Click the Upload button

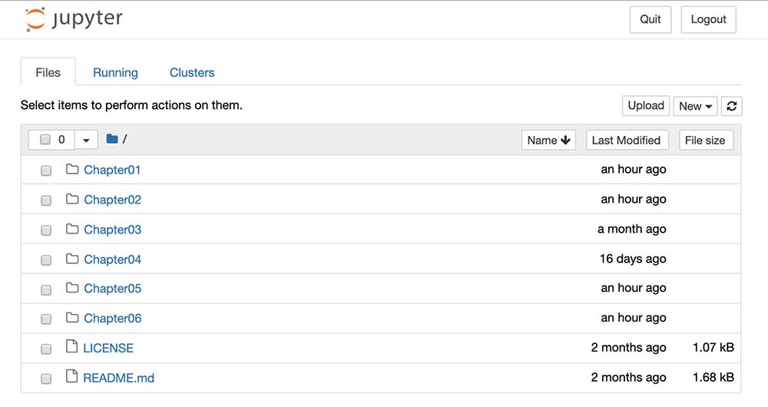pyautogui.click(x=645, y=106)
